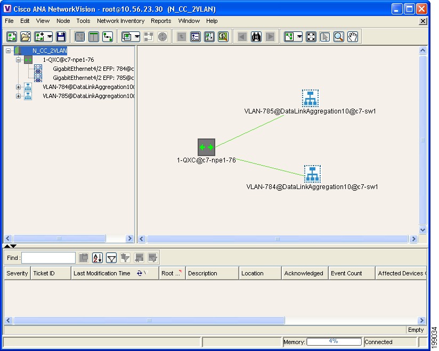This screenshot has width=439, height=351.
Task: Expand the VLAN-784 tree node
Action: click(x=18, y=87)
